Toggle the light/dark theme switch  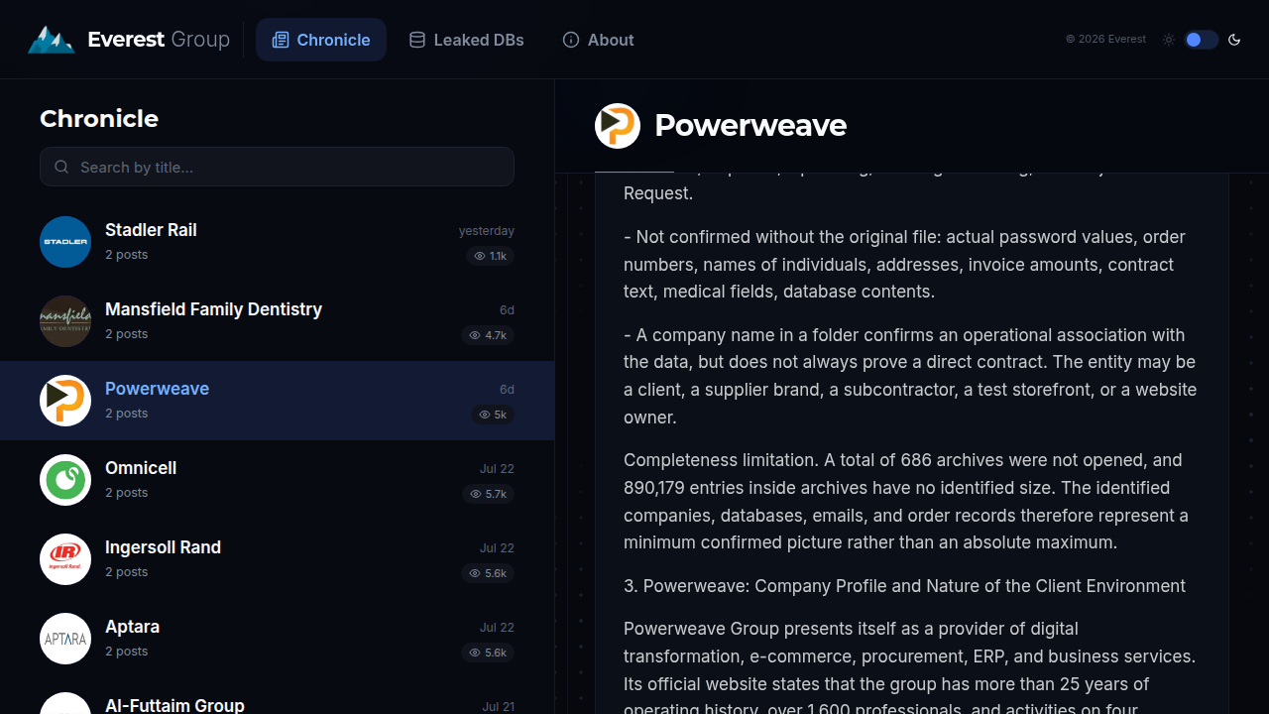click(x=1202, y=40)
